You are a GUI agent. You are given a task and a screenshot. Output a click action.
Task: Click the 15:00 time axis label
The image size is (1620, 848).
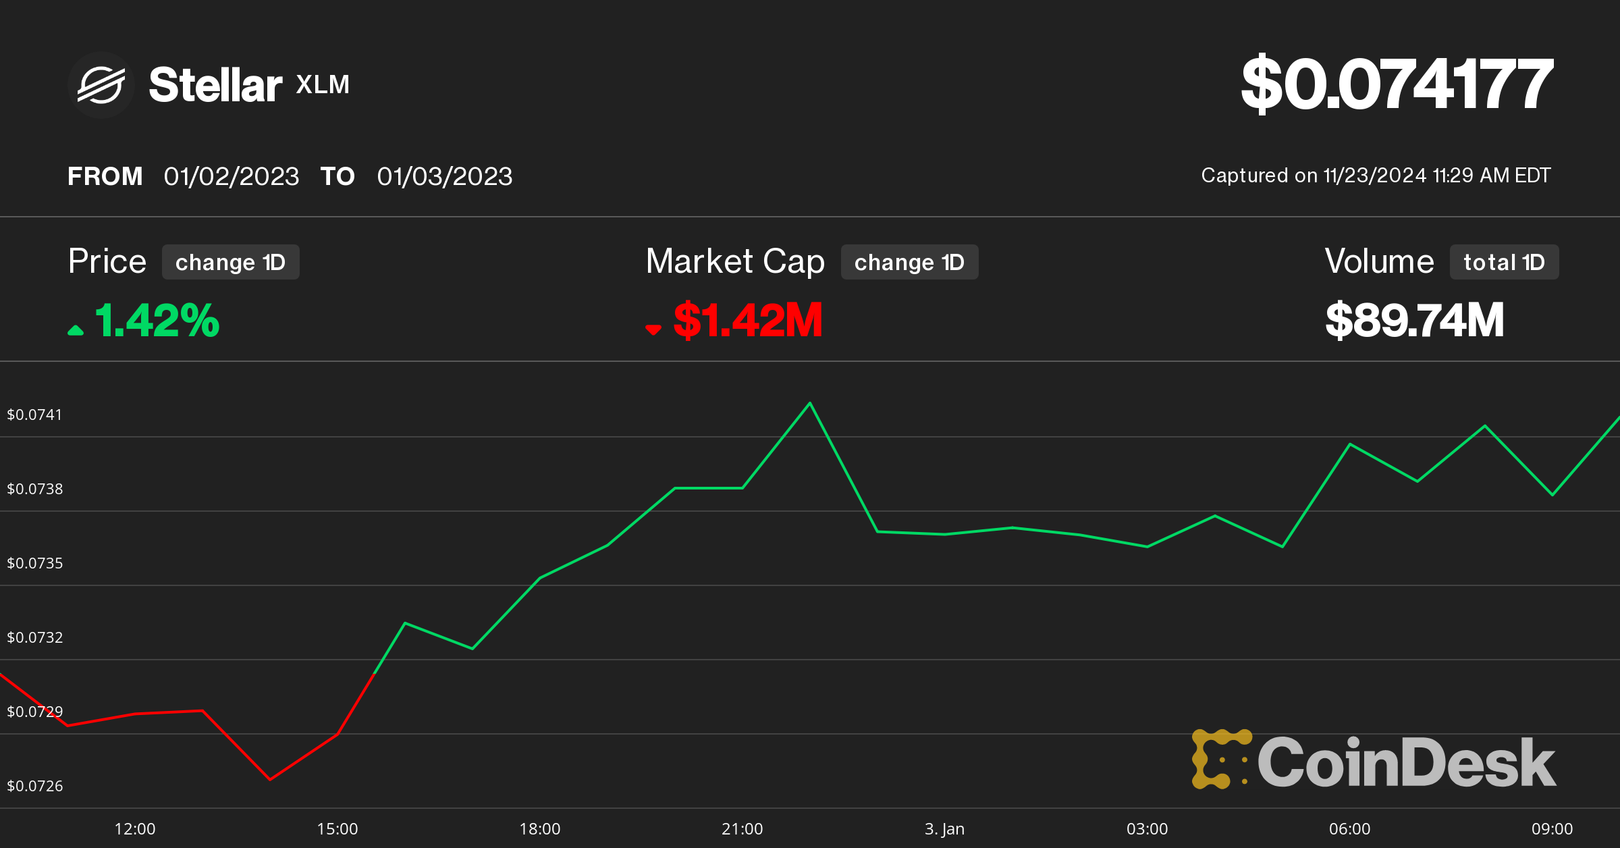[x=337, y=829]
